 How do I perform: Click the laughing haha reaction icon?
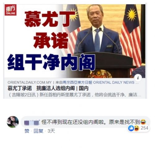(137, 128)
